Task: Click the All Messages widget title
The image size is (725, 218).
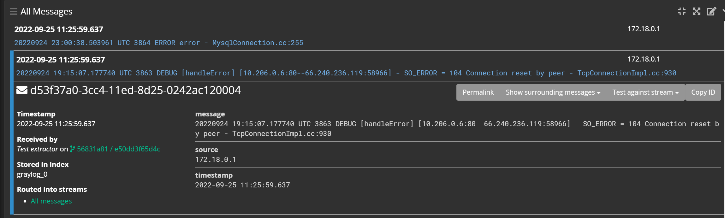Action: pos(46,12)
